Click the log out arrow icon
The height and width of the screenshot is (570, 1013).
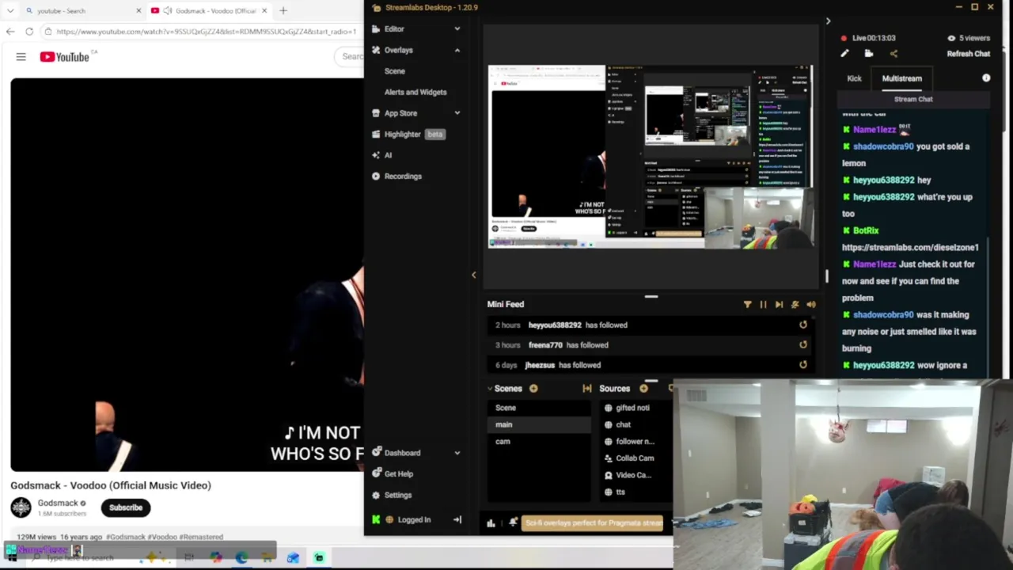click(x=457, y=520)
